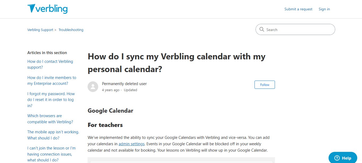Navigate to Verbling Support breadcrumb
362x163 pixels.
[40, 30]
